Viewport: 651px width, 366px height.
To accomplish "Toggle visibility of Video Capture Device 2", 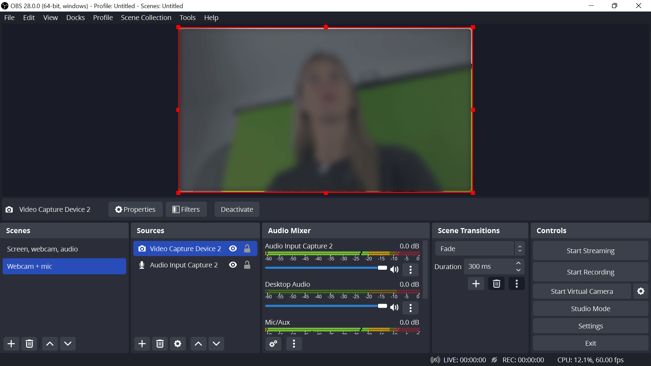I will tap(233, 248).
